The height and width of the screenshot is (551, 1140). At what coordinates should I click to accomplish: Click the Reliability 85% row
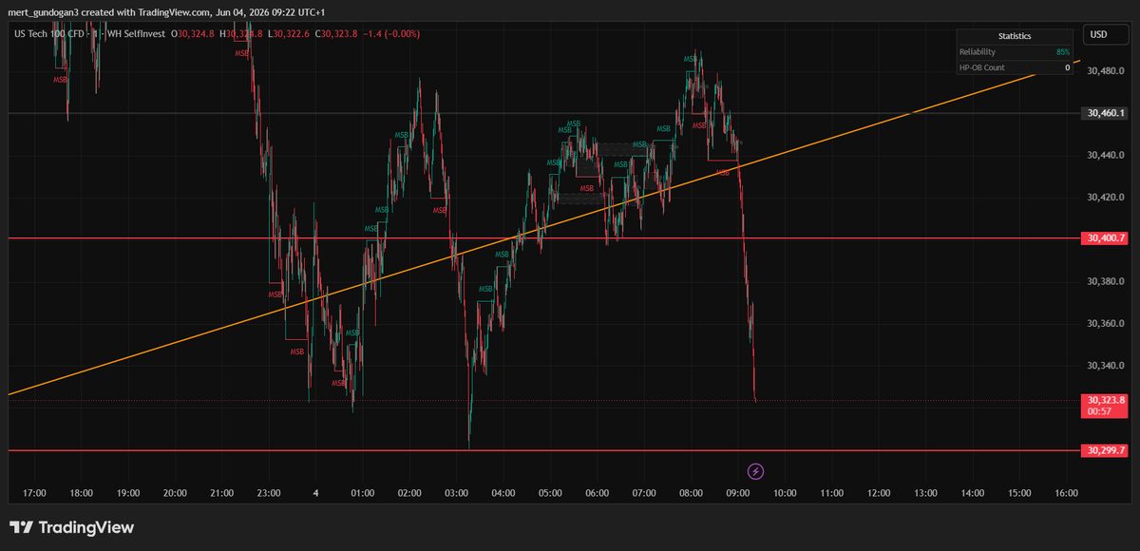(1015, 51)
